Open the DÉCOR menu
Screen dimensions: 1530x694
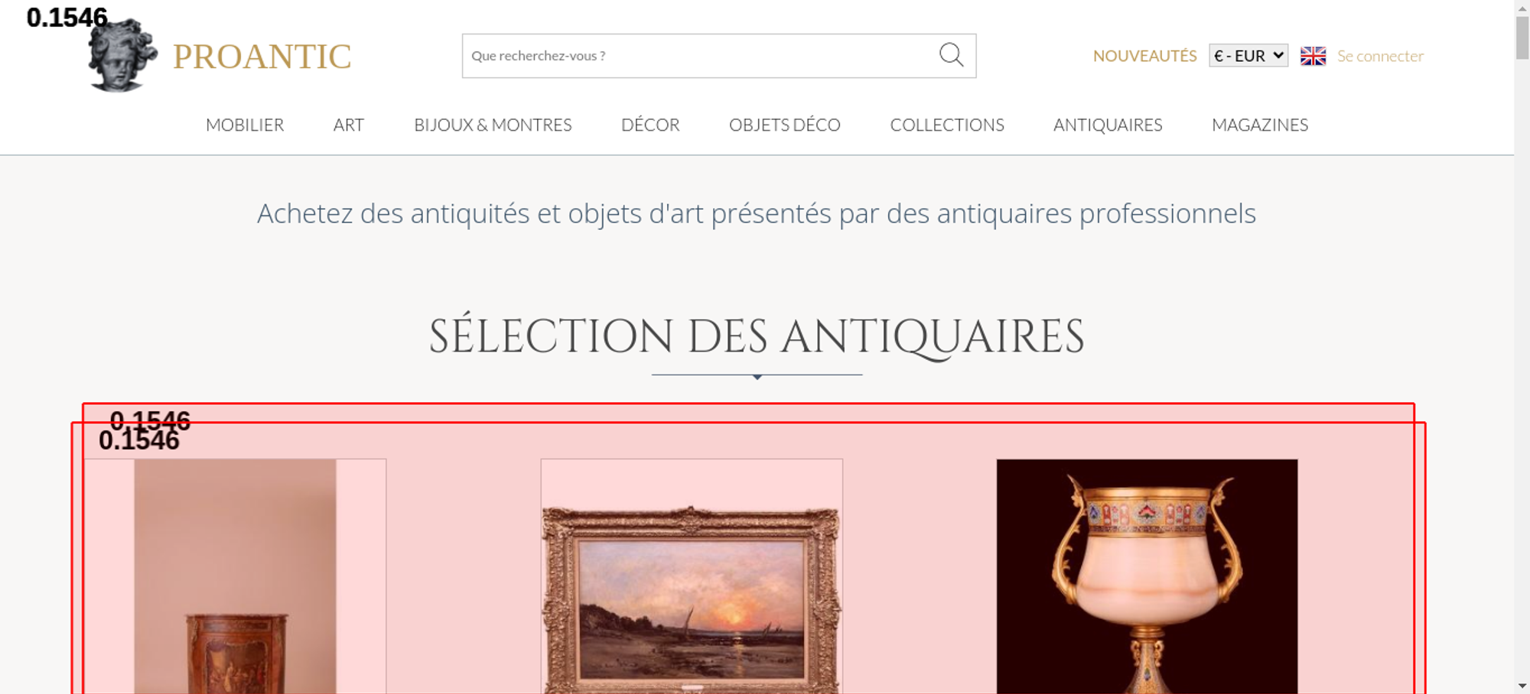(650, 125)
